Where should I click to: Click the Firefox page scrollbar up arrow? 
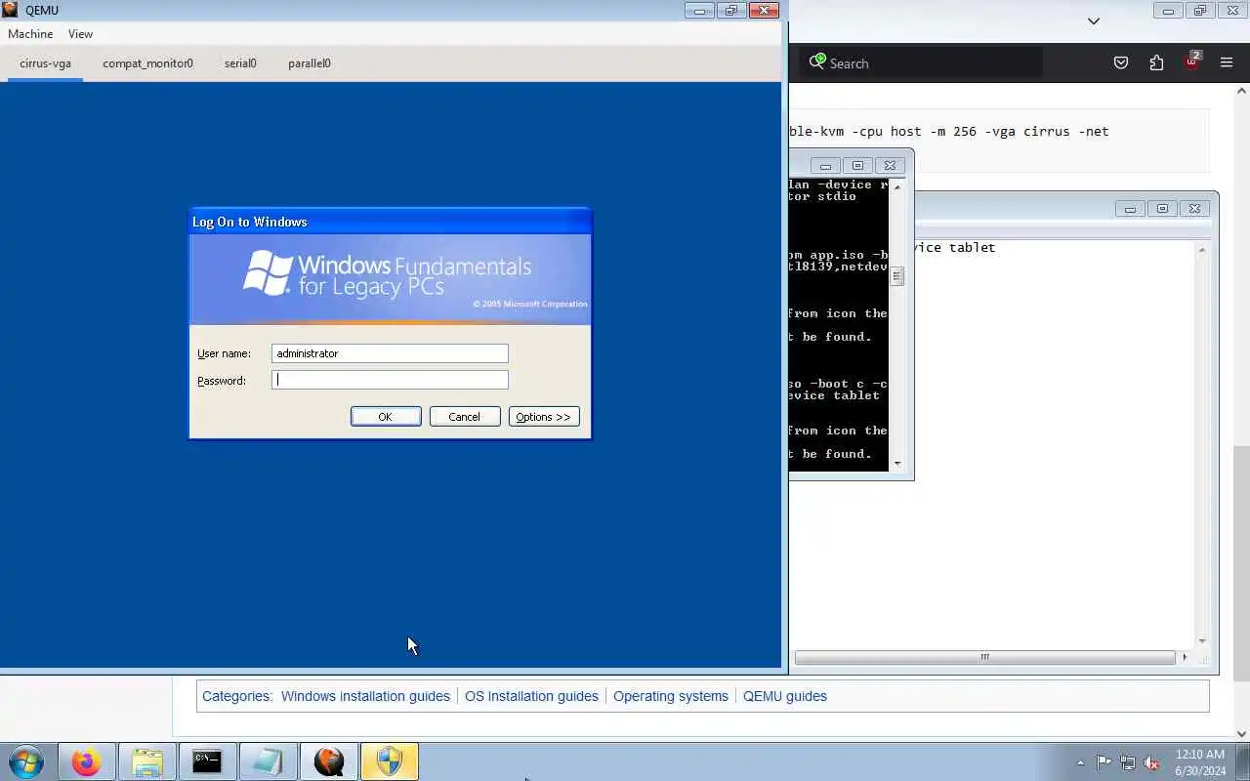1242,91
